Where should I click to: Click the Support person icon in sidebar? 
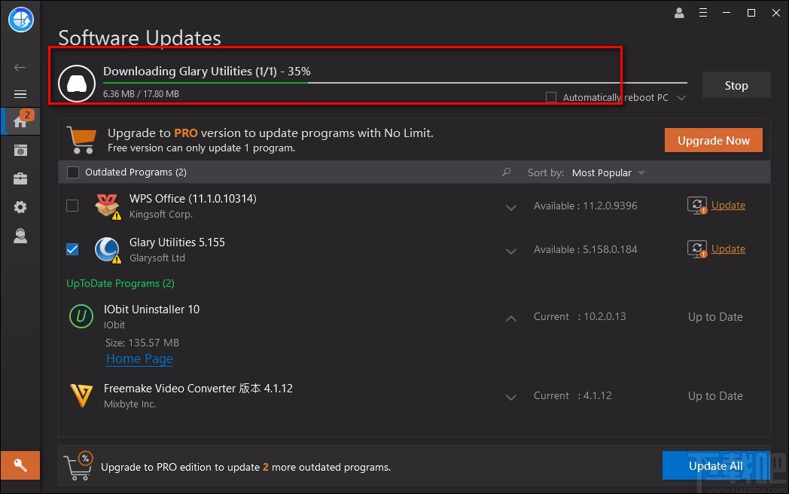[x=20, y=236]
